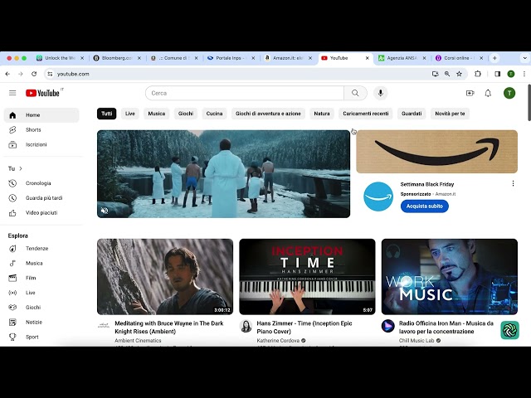This screenshot has width=531, height=398.
Task: Open Hans Zimmer Time piano cover title
Action: pos(304,328)
